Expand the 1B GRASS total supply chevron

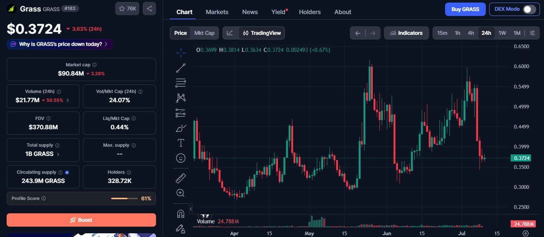point(58,154)
